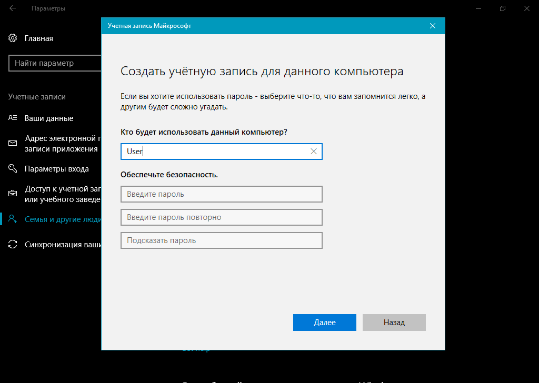Image resolution: width=539 pixels, height=383 pixels.
Task: Open Синхронизация ваших параметров section
Action: coord(63,245)
